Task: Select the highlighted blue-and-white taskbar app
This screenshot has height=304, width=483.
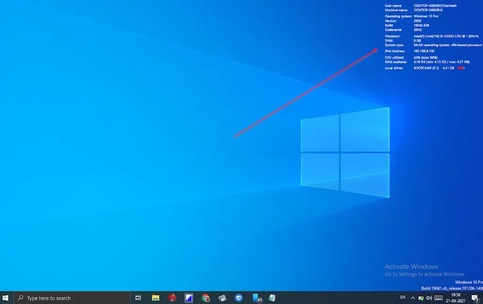Action: click(x=189, y=298)
